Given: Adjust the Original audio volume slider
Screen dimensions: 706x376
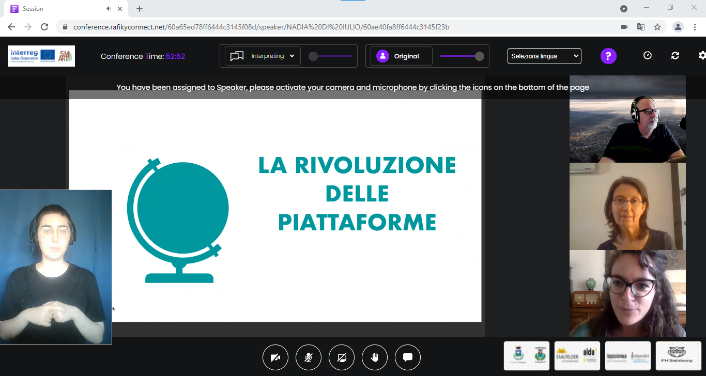Looking at the screenshot, I should pos(462,56).
